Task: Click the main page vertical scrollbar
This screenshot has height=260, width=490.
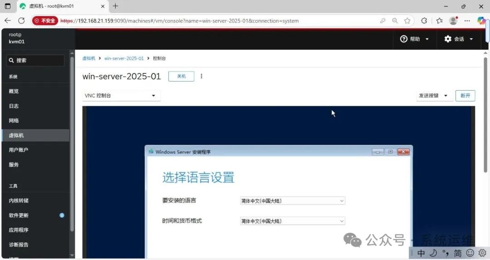Action: [485, 115]
